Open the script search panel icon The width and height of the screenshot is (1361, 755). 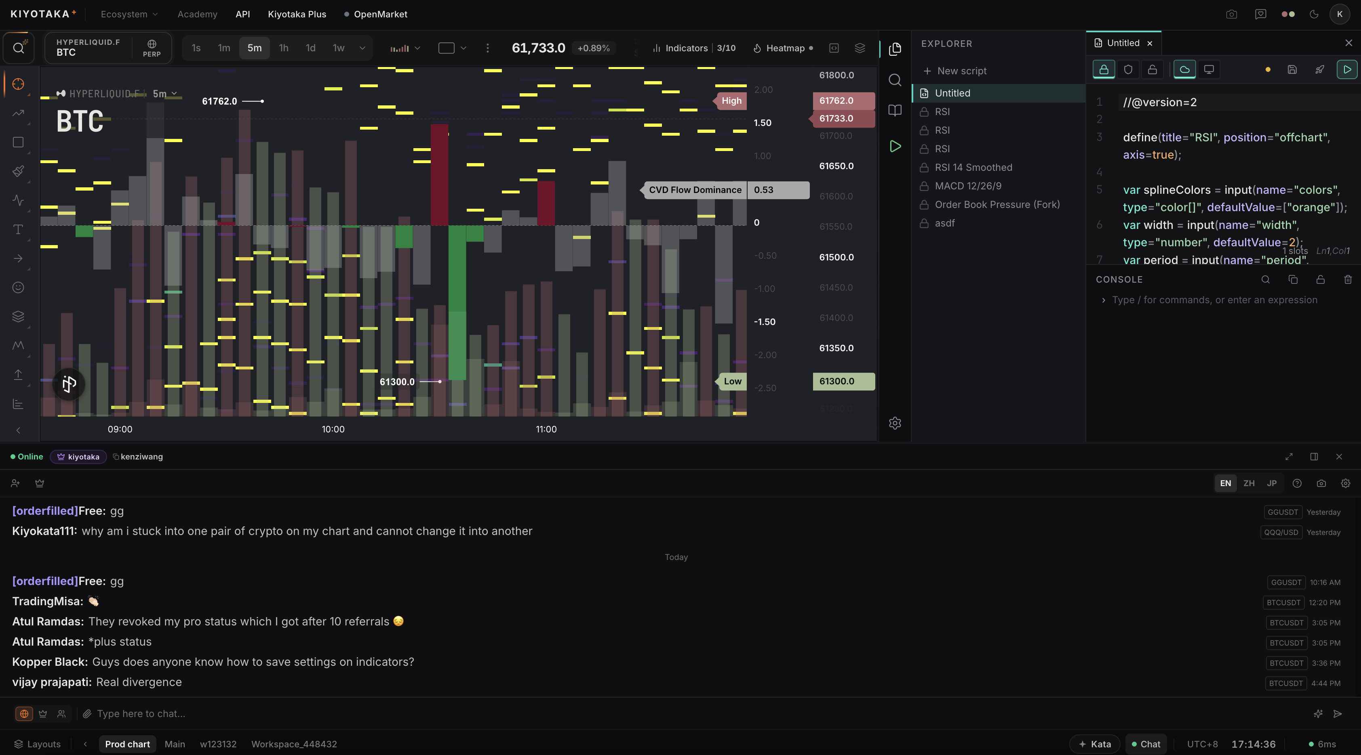[895, 80]
